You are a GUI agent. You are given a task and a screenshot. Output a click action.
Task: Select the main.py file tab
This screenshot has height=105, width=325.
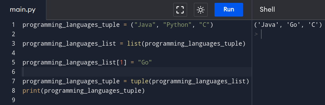click(23, 10)
